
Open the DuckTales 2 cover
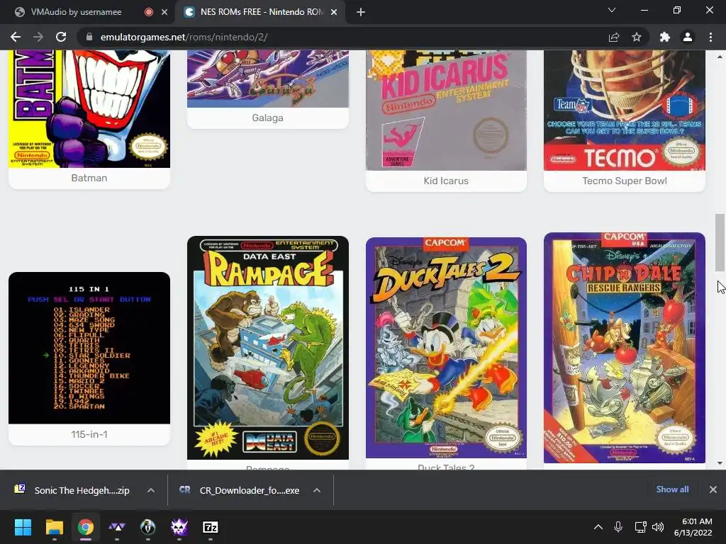coord(447,348)
